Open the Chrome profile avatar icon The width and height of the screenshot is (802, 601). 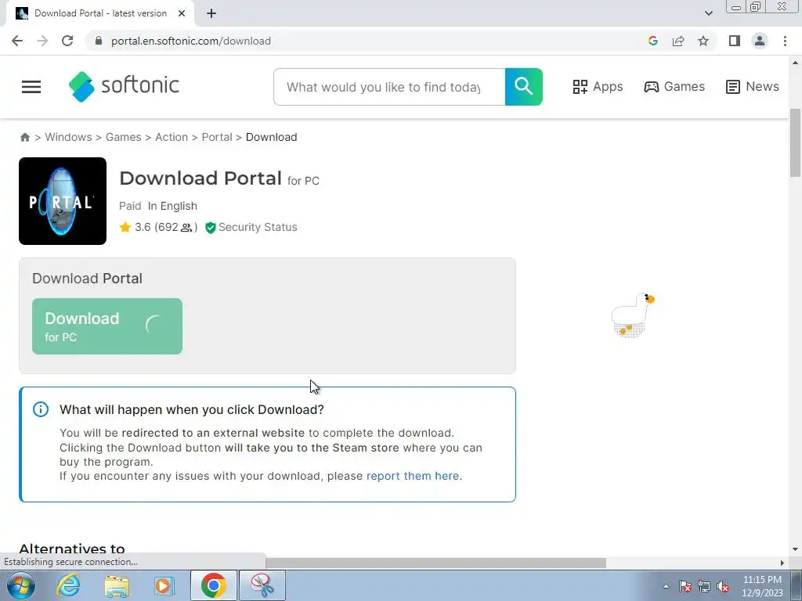tap(760, 41)
